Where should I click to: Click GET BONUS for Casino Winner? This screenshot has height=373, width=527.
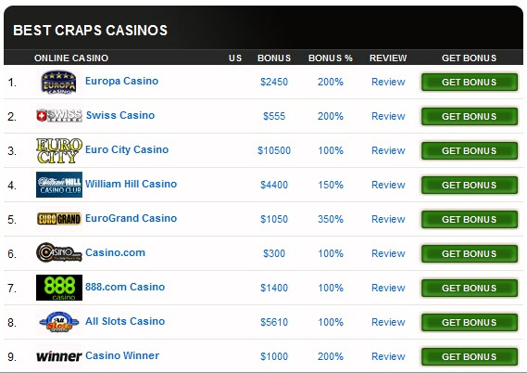click(x=470, y=357)
